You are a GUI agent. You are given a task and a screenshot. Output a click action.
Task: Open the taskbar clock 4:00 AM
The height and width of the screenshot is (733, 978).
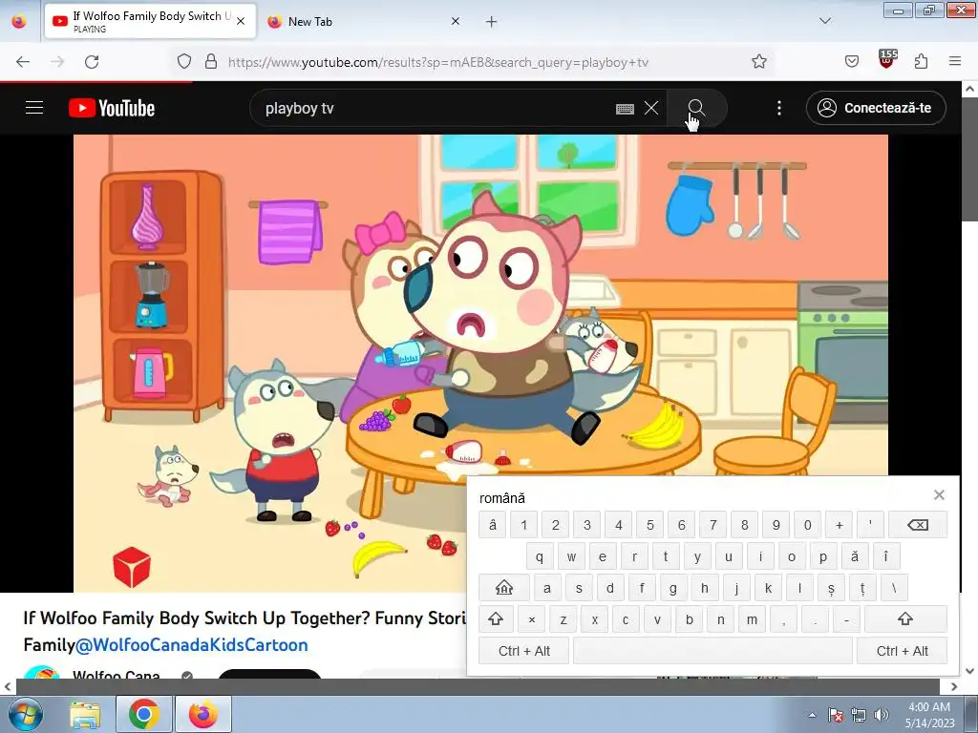point(929,715)
